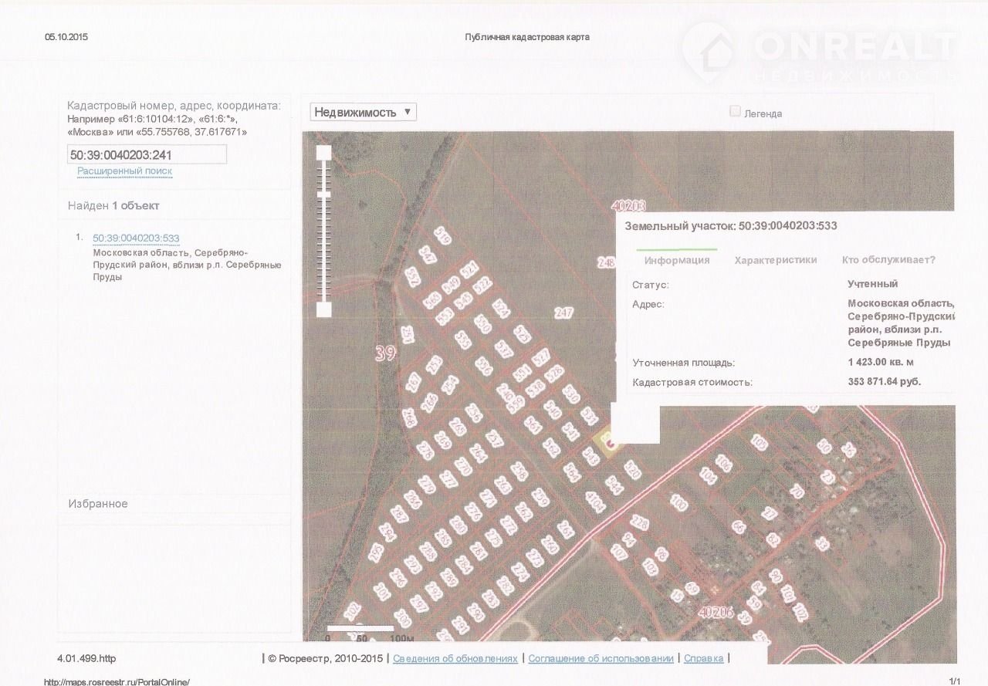988x686 pixels.
Task: Open the Кто обслуживает? tab
Action: (x=888, y=260)
